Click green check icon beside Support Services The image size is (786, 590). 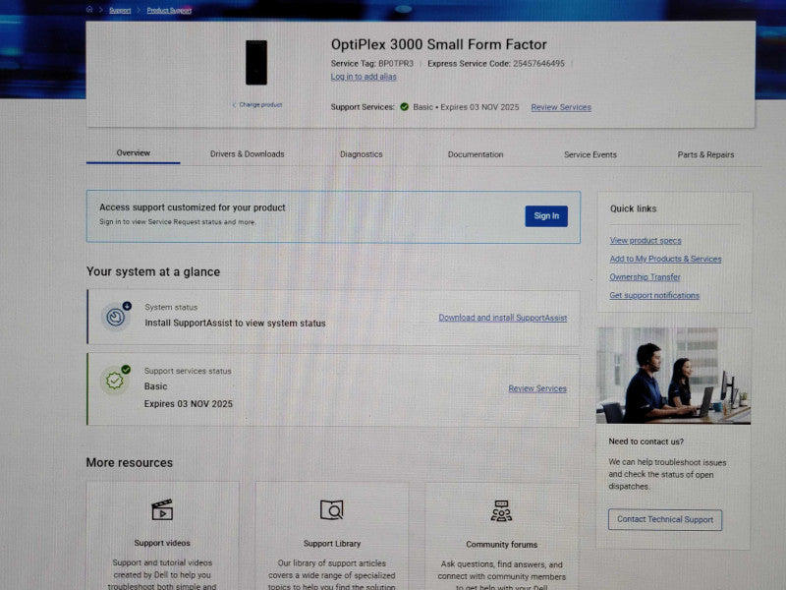pos(404,107)
